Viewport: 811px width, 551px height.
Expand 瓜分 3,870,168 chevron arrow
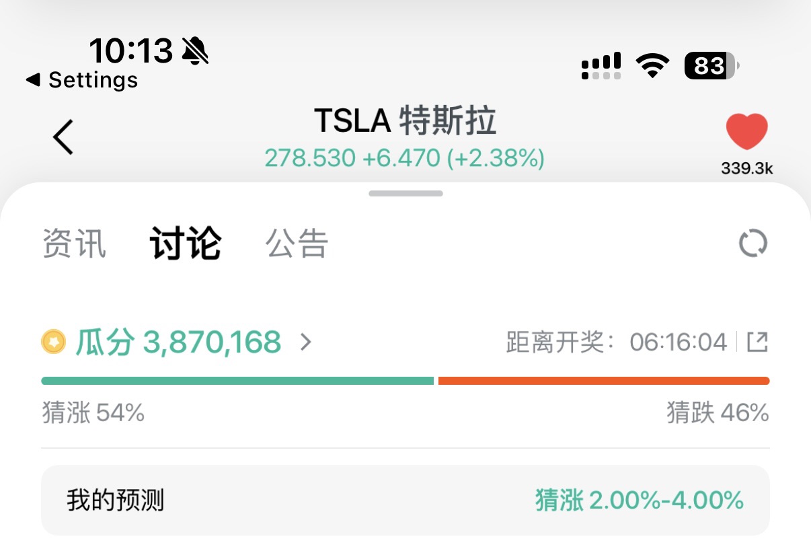pyautogui.click(x=306, y=342)
